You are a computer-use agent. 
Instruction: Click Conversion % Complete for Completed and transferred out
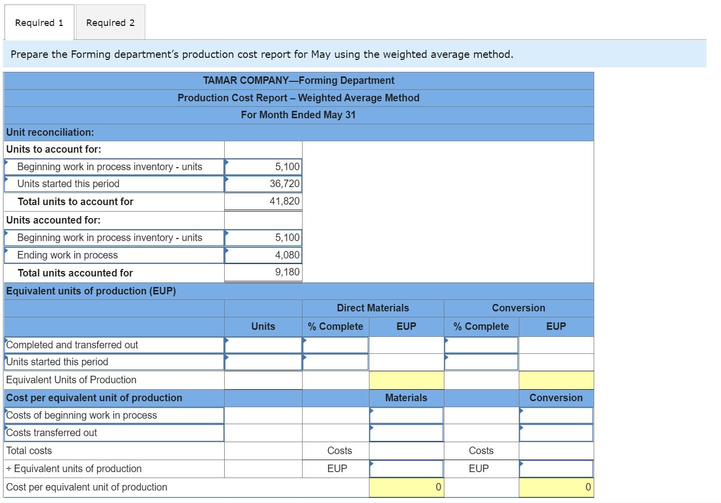coord(481,345)
